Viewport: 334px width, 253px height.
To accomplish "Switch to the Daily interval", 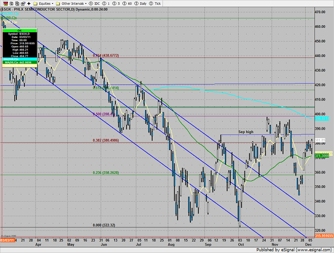I will [x=140, y=4].
